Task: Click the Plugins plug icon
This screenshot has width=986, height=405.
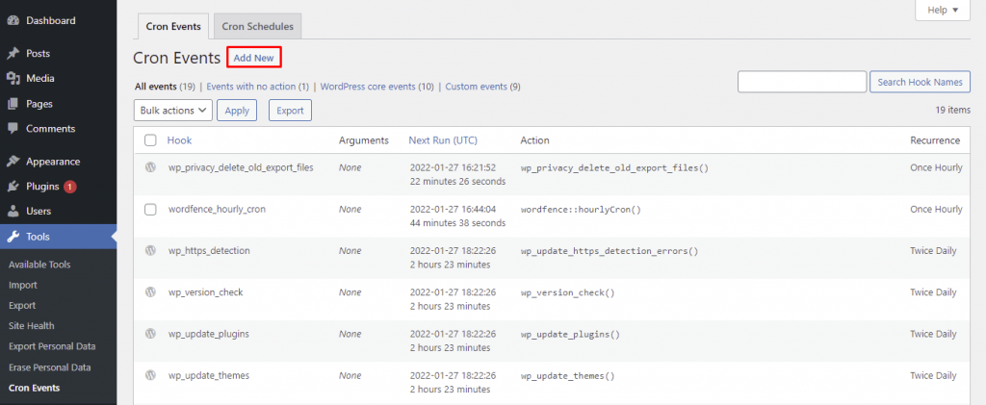Action: click(x=13, y=187)
